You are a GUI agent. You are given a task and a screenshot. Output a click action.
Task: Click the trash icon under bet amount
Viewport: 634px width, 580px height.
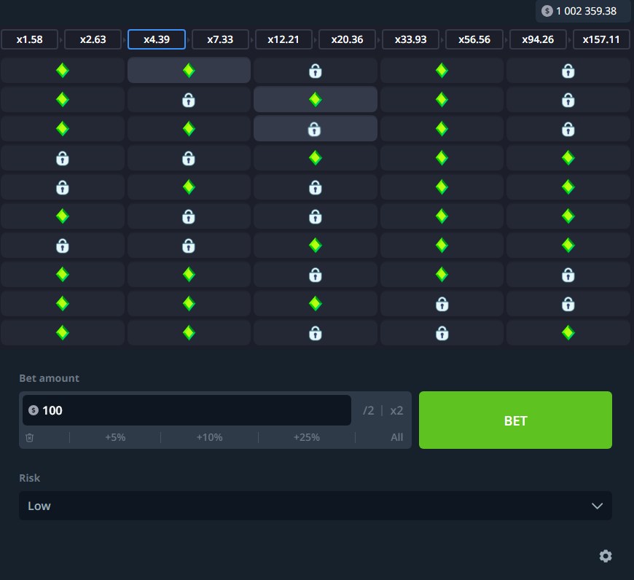(30, 437)
